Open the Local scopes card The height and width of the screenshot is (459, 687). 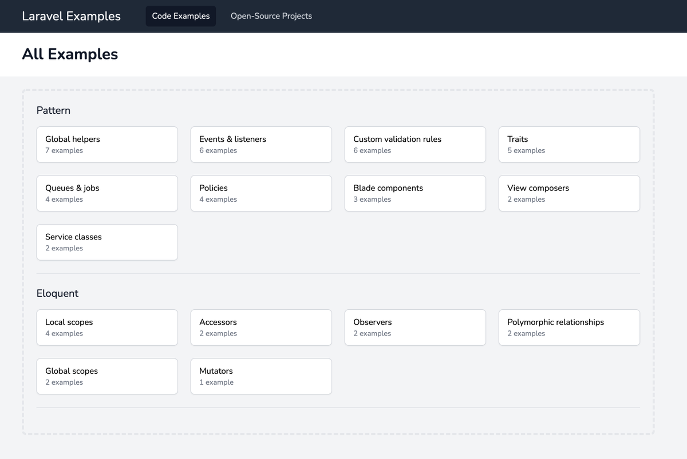coord(107,328)
